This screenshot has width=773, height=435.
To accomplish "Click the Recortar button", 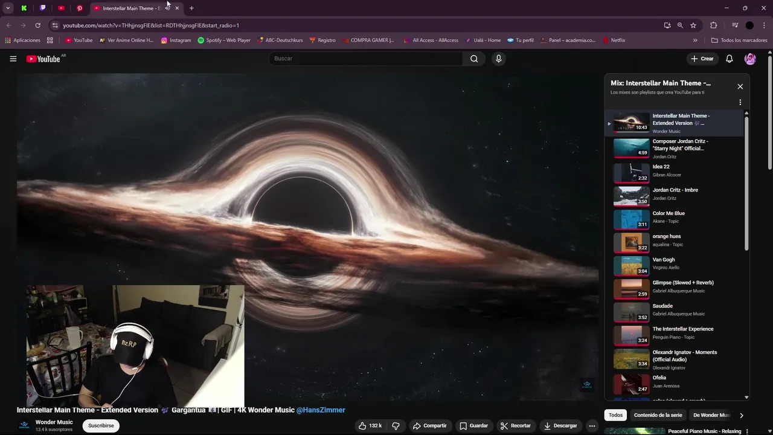I will [515, 426].
